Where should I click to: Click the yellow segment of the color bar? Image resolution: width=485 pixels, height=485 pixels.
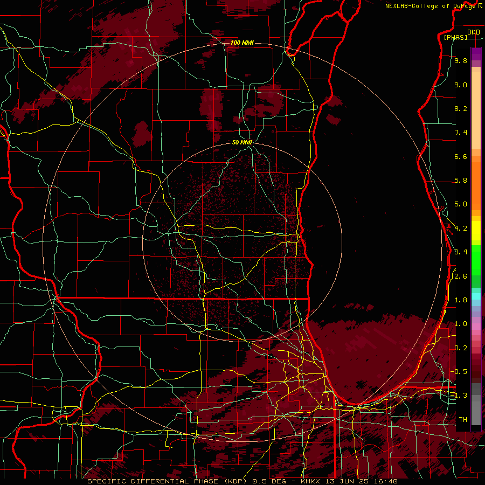476,231
